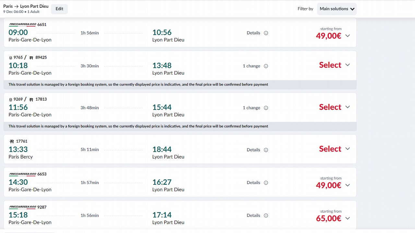The height and width of the screenshot is (233, 415).
Task: Click Frecciarossa 1000 logo of train 9287
Action: click(x=22, y=207)
